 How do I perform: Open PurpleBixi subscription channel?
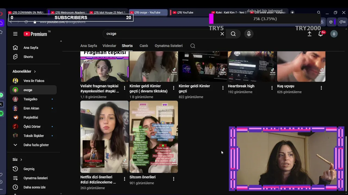[33, 118]
